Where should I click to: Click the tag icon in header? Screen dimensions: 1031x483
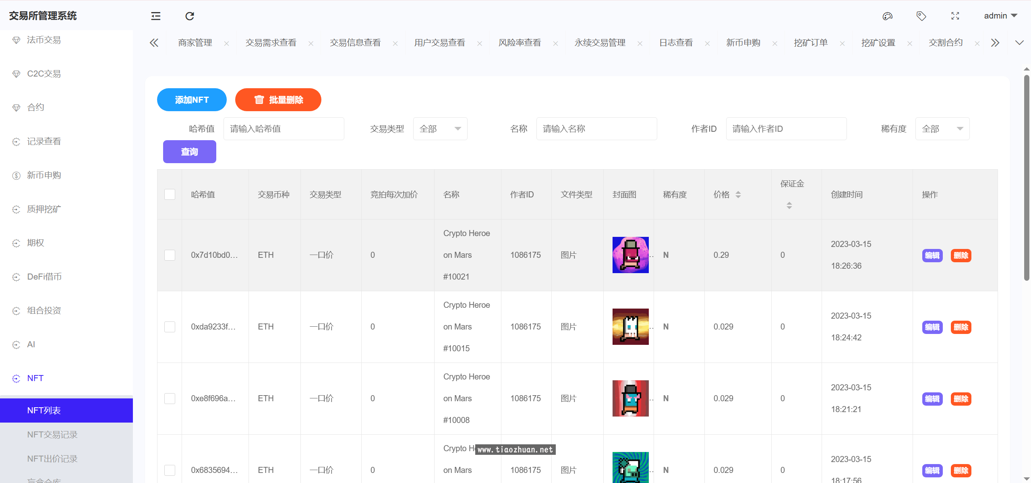click(921, 16)
